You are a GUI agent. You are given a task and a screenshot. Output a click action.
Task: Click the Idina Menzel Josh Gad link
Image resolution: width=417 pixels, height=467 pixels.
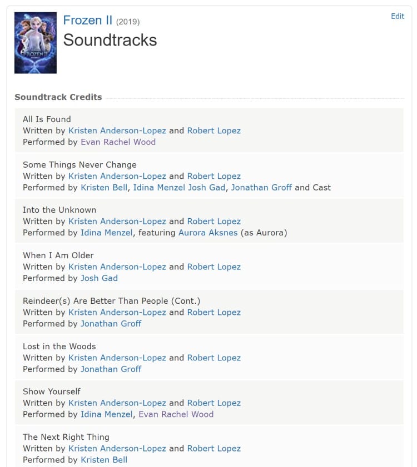tap(179, 188)
